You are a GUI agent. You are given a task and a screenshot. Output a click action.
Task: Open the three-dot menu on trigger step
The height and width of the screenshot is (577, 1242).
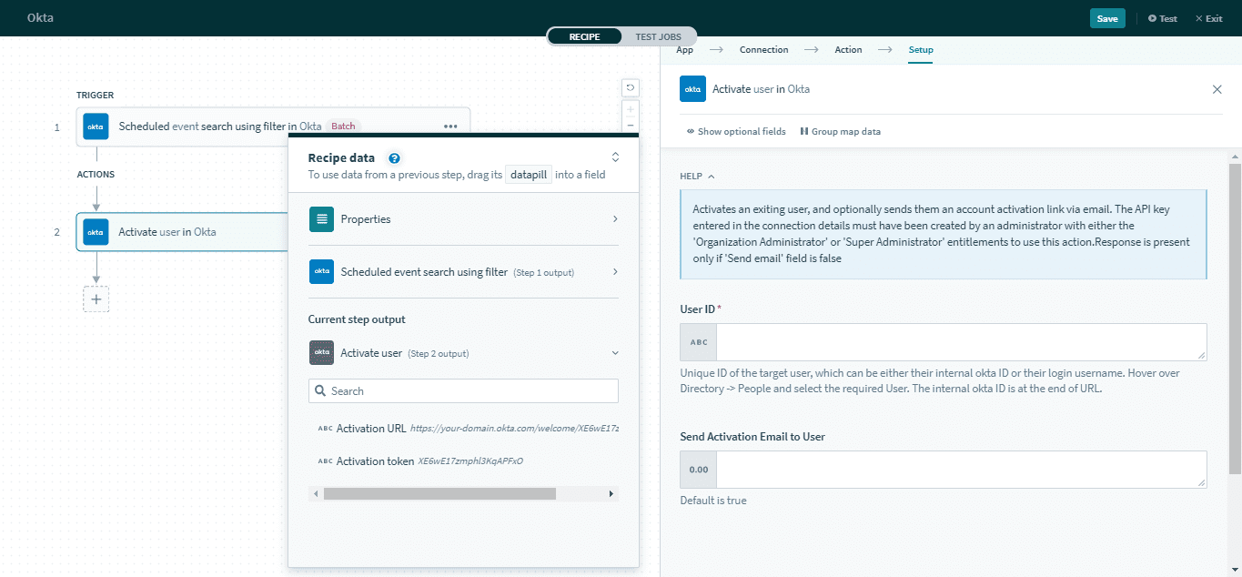click(x=450, y=127)
